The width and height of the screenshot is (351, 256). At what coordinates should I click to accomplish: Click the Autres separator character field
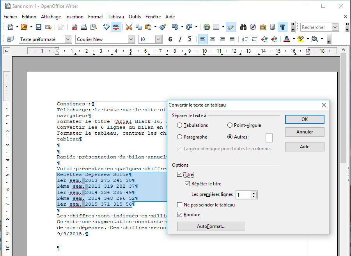click(269, 138)
